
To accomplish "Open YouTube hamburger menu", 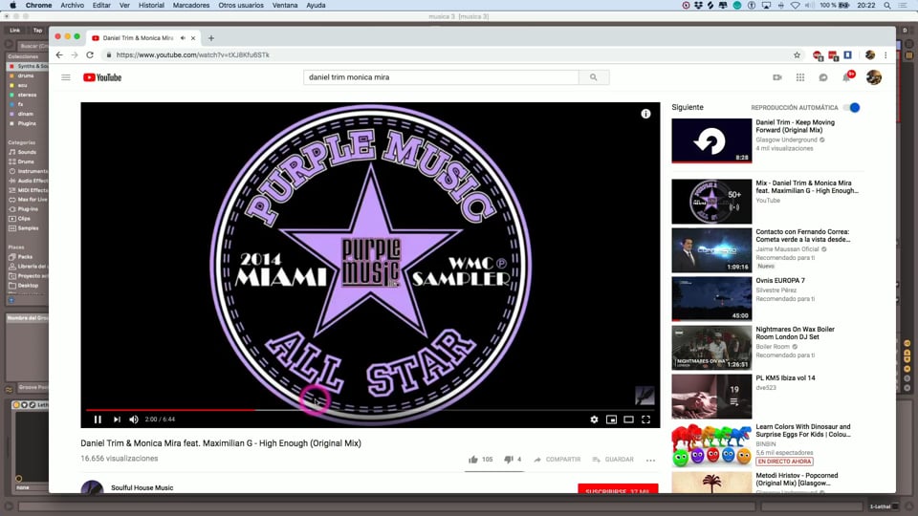I will (66, 77).
